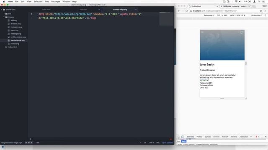Switch to the DevTools Elements tab
268x150 pixels.
pos(191,137)
